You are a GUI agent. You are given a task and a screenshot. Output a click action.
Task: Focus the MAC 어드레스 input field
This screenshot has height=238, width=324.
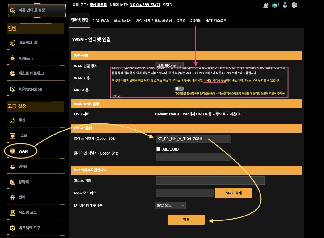coord(185,193)
